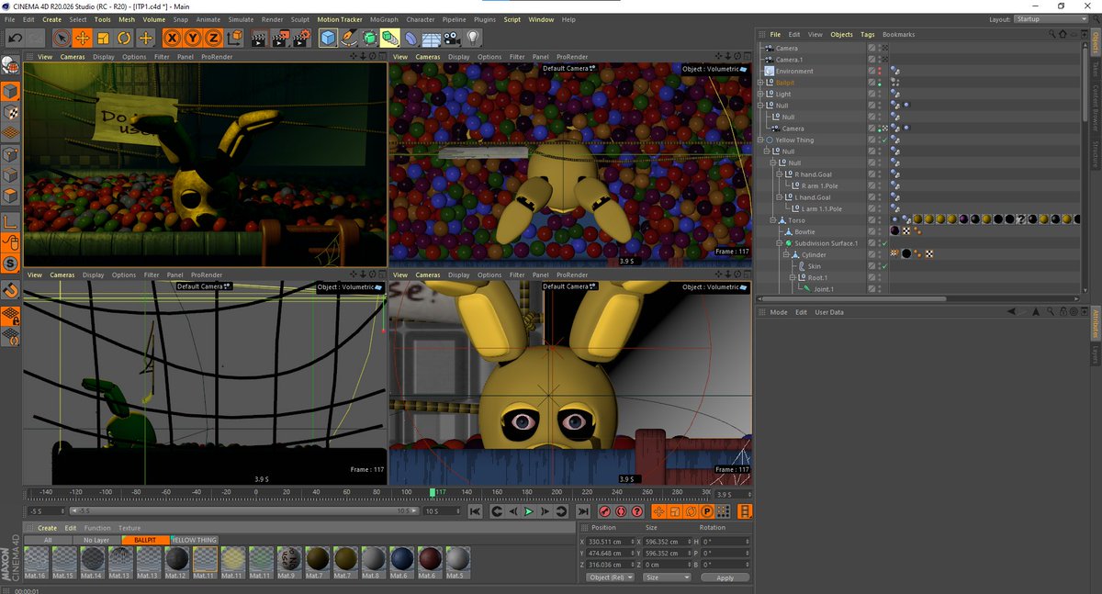
Task: Open the Character menu
Action: click(x=421, y=19)
